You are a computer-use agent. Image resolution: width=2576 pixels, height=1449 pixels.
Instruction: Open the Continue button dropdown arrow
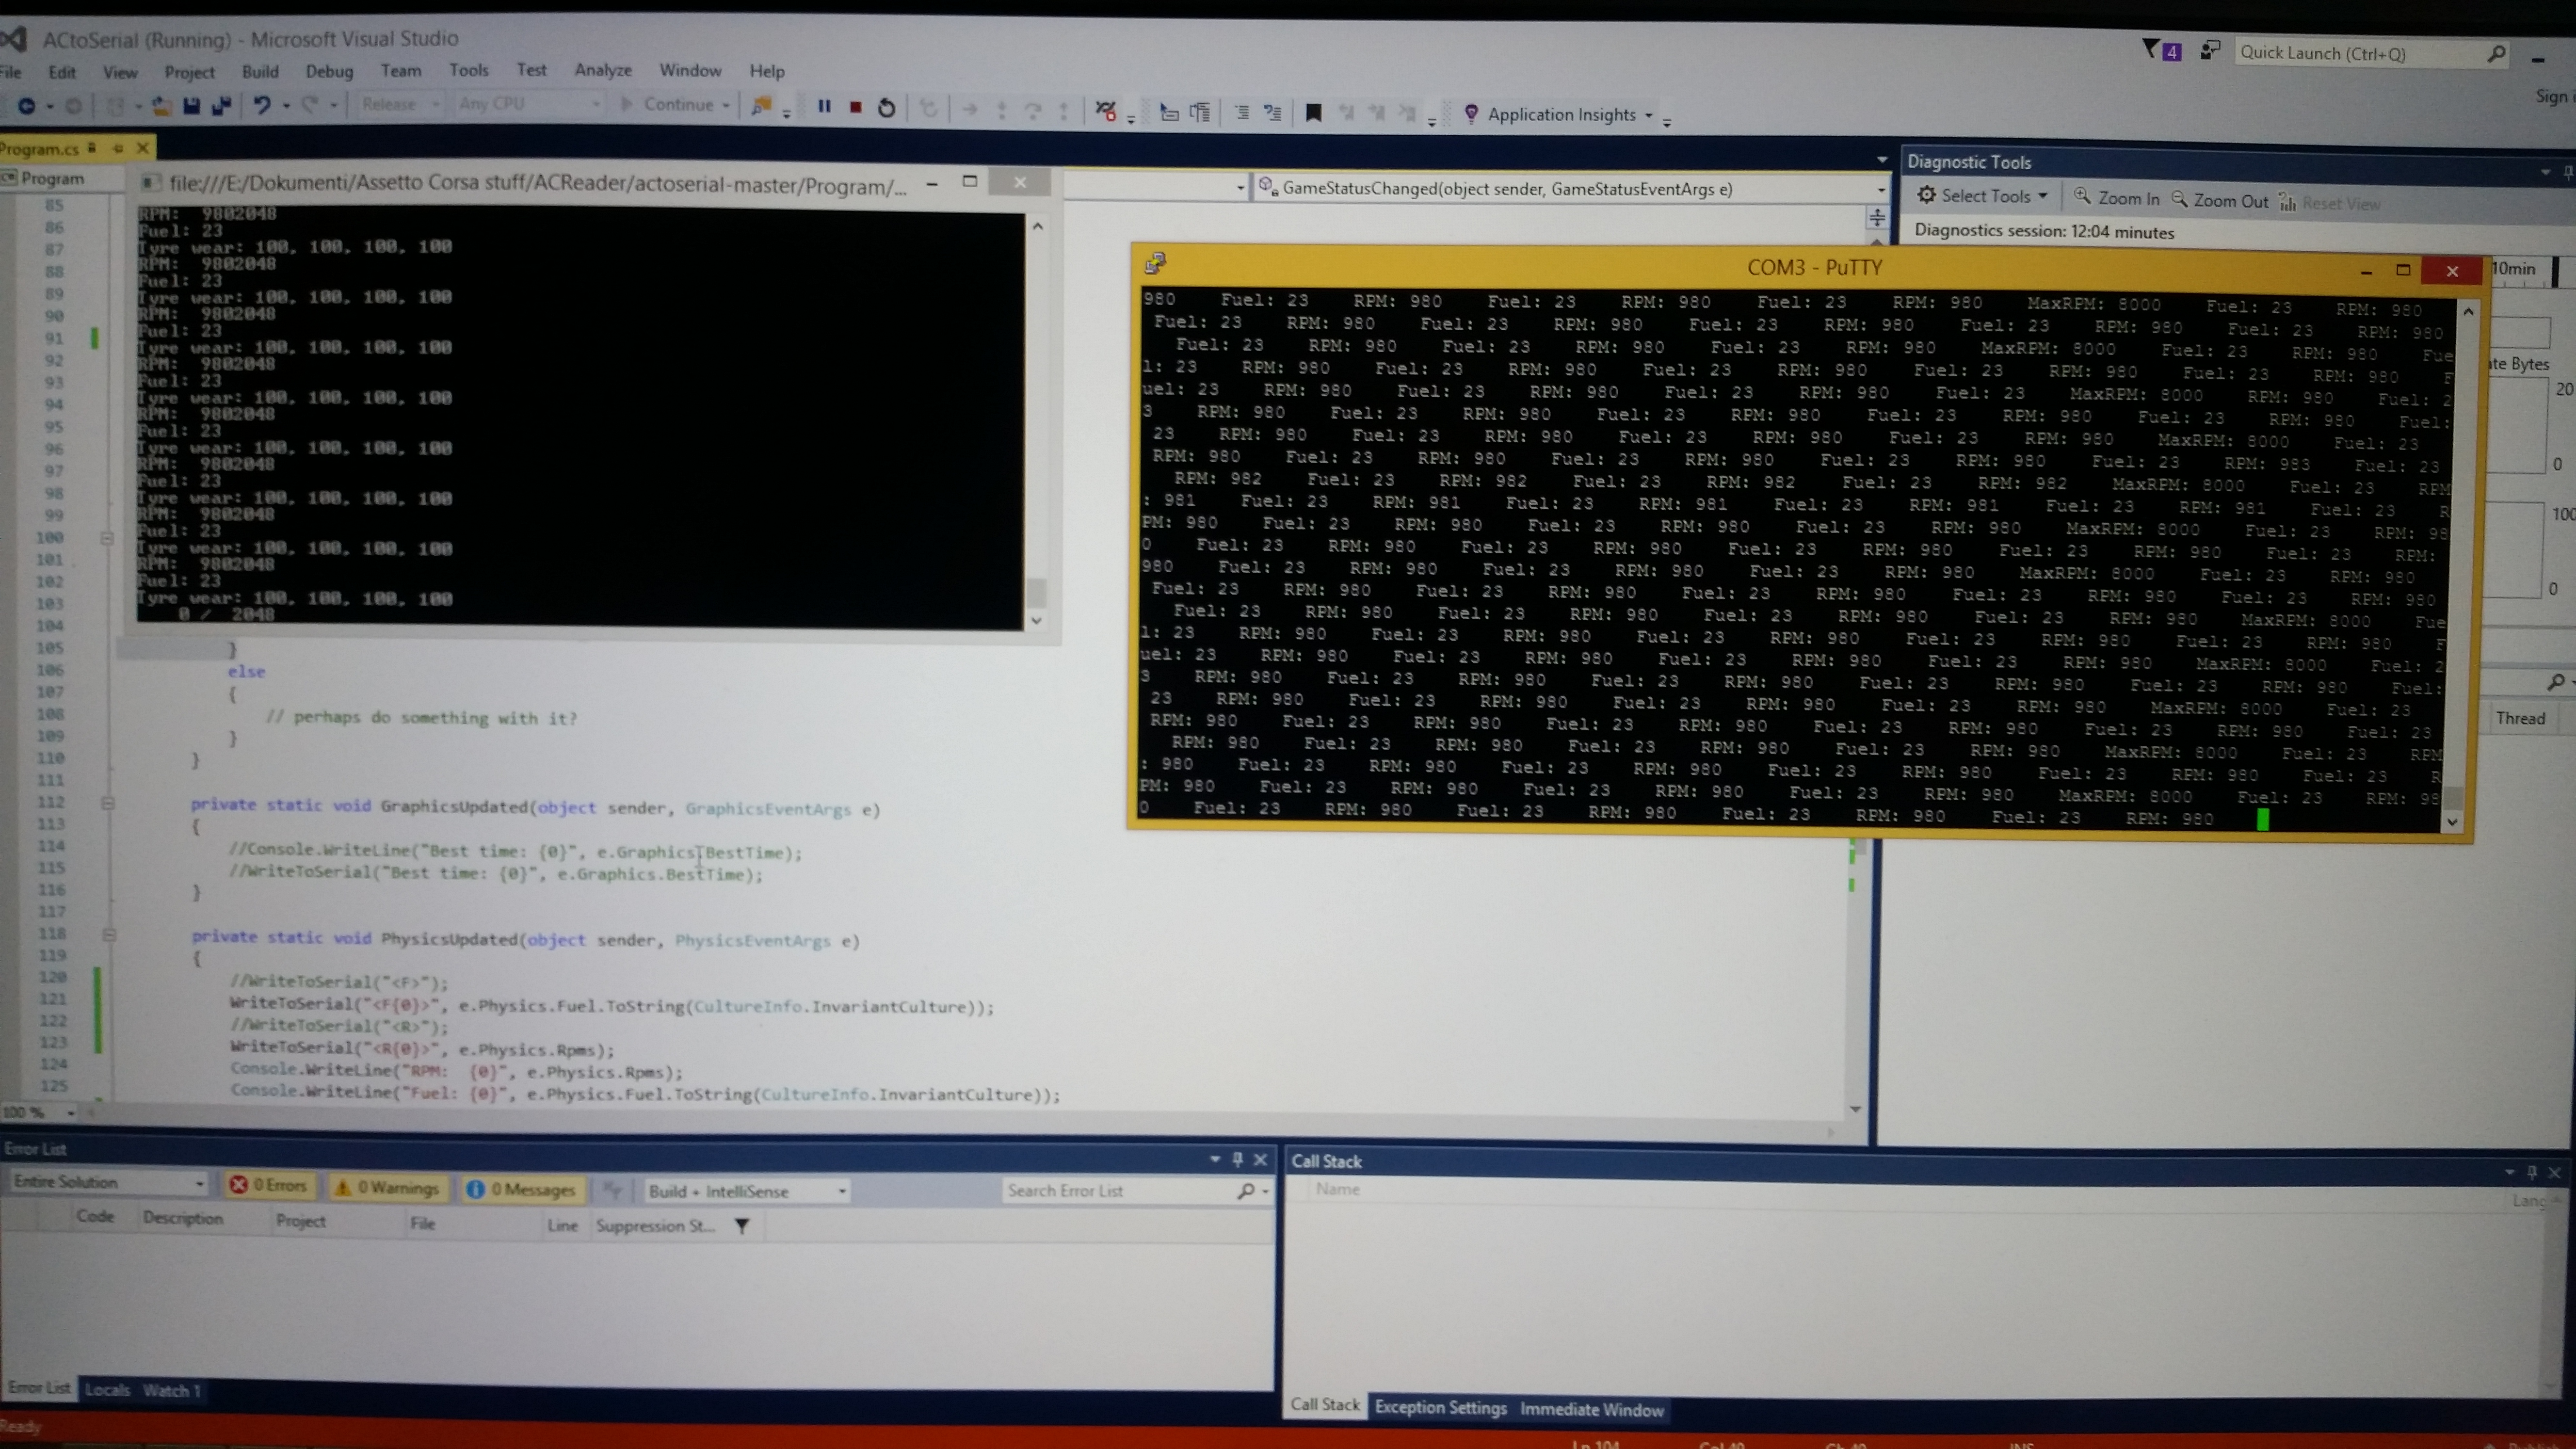click(x=726, y=105)
